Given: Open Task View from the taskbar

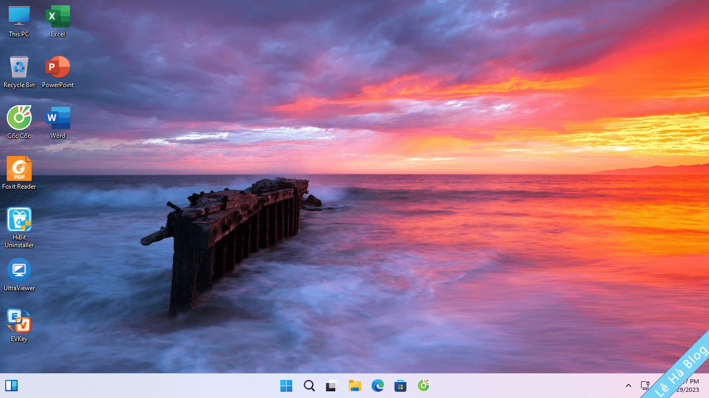Looking at the screenshot, I should click(x=332, y=386).
